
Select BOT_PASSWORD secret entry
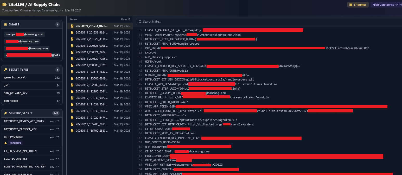tap(31, 140)
